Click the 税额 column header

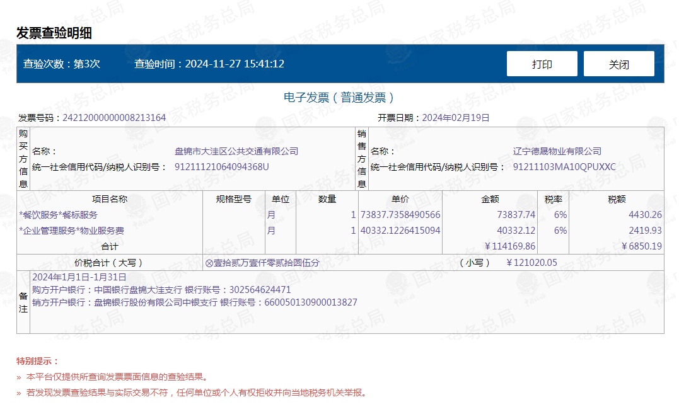[617, 199]
